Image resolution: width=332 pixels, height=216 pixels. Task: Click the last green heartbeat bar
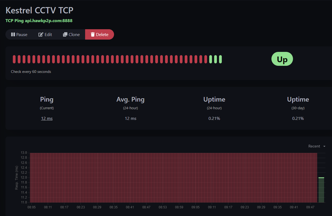pos(220,59)
